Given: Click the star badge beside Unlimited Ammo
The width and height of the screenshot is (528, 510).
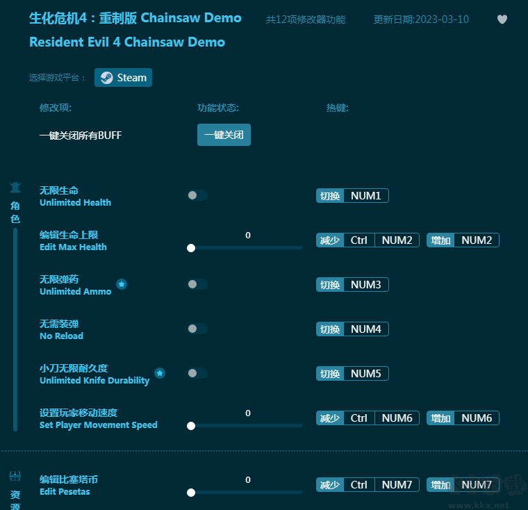Looking at the screenshot, I should (x=122, y=284).
